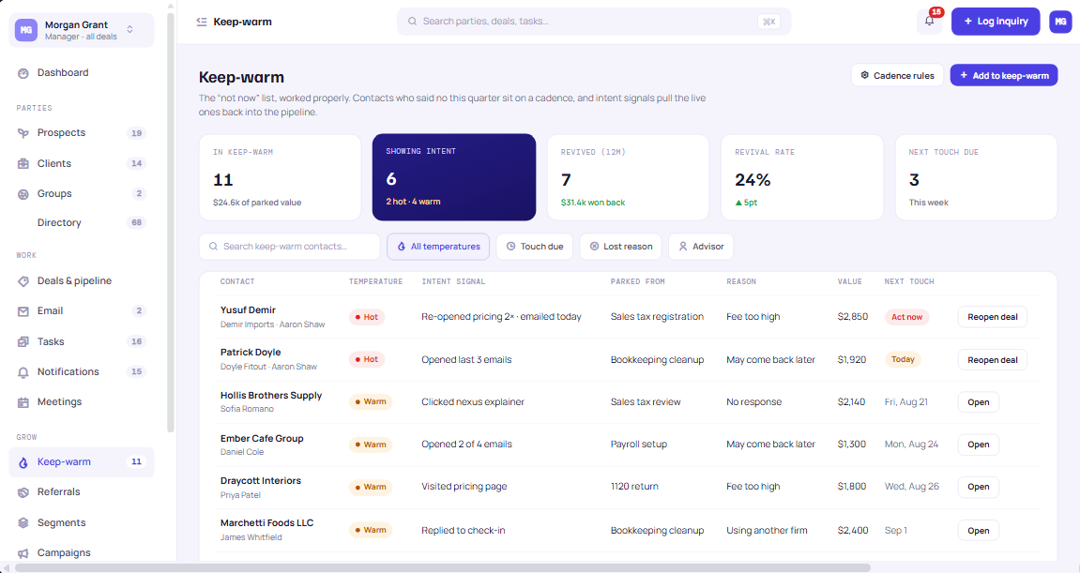
Task: Open the MG profile avatar top right
Action: (1060, 22)
